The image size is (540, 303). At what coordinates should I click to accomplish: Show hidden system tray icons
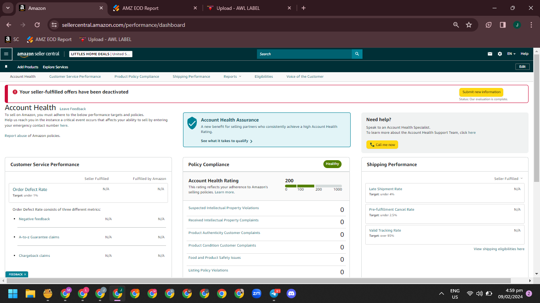pyautogui.click(x=442, y=294)
